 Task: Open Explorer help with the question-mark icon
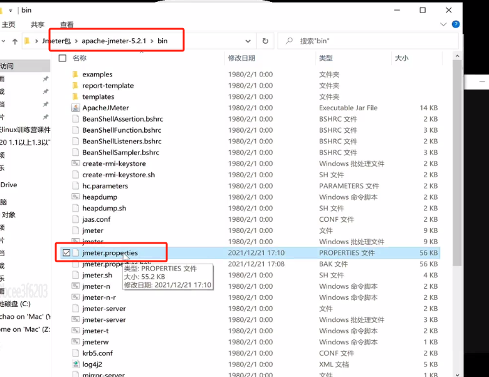(456, 24)
